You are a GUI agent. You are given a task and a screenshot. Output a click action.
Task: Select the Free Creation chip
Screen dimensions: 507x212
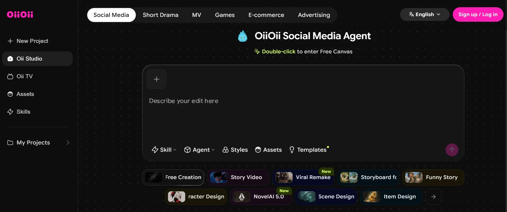pyautogui.click(x=173, y=177)
